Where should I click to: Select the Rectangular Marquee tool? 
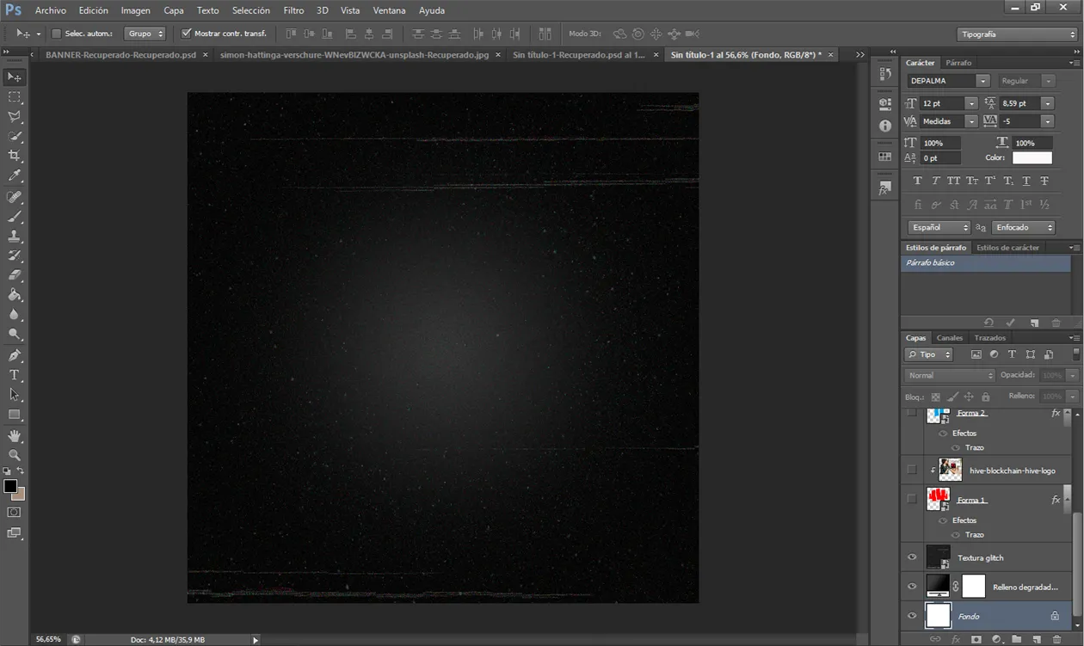(15, 97)
